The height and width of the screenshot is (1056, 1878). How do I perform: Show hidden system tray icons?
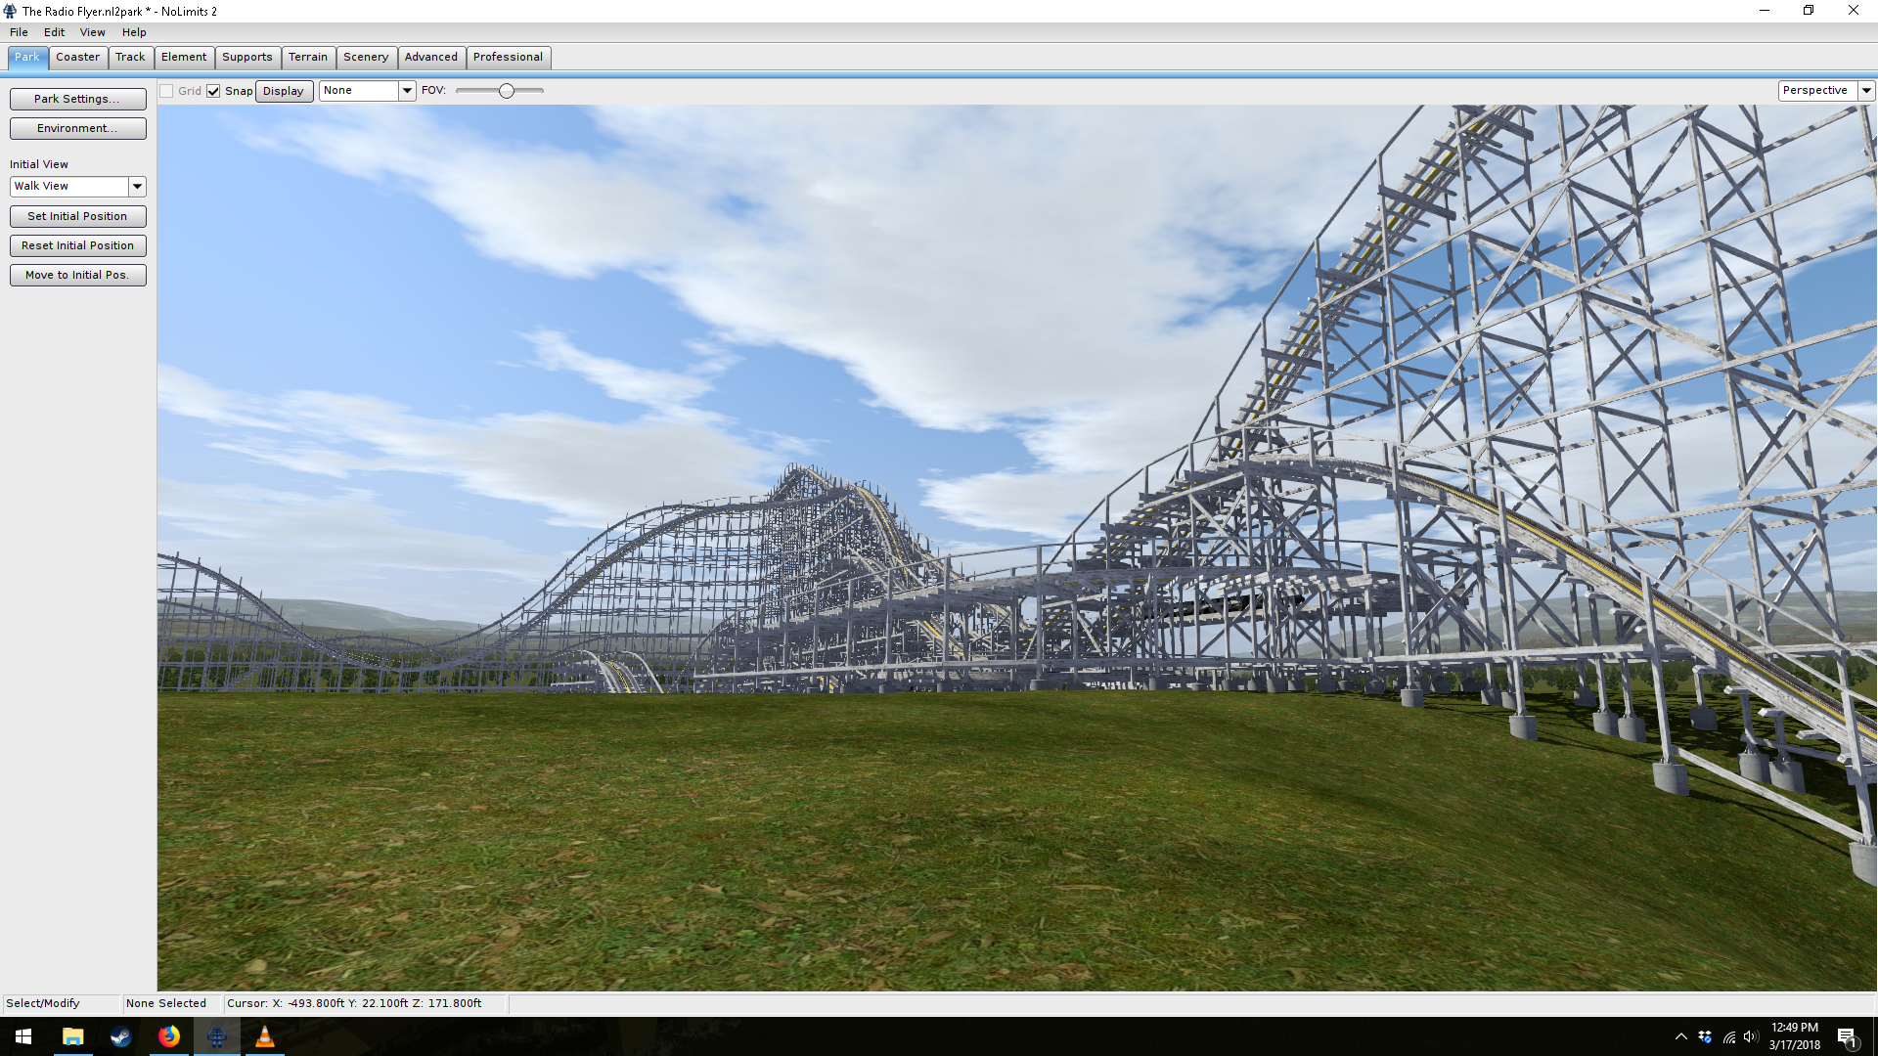(x=1680, y=1036)
